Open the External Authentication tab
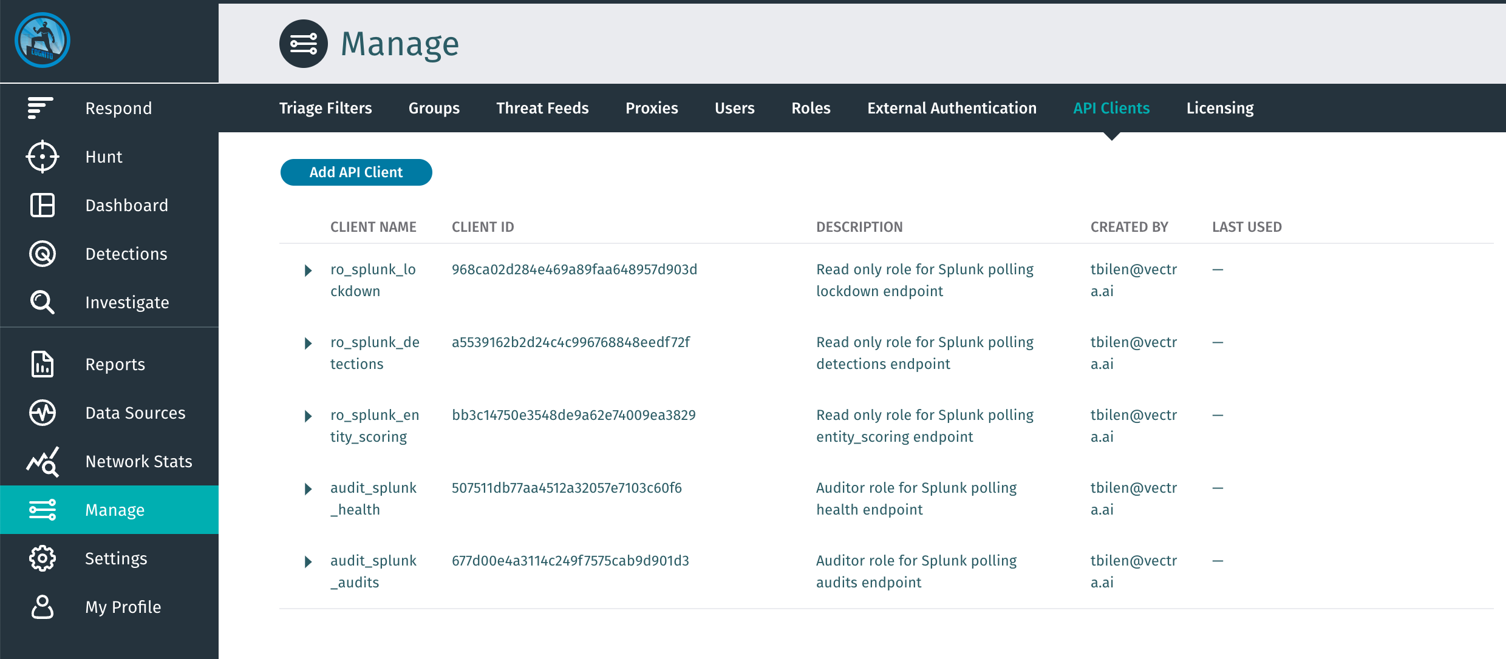This screenshot has height=659, width=1506. click(951, 108)
